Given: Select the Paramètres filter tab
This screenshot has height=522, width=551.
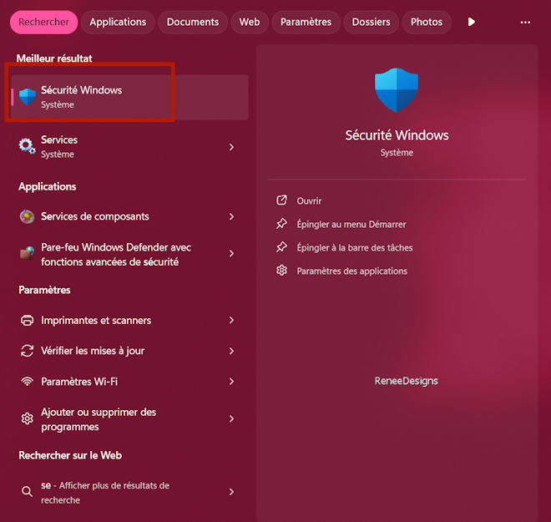Looking at the screenshot, I should point(306,22).
